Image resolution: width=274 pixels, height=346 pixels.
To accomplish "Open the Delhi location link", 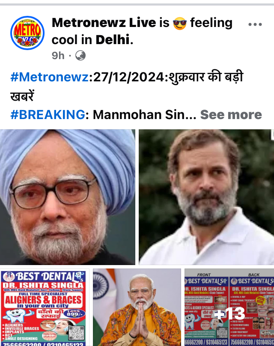I will point(113,40).
